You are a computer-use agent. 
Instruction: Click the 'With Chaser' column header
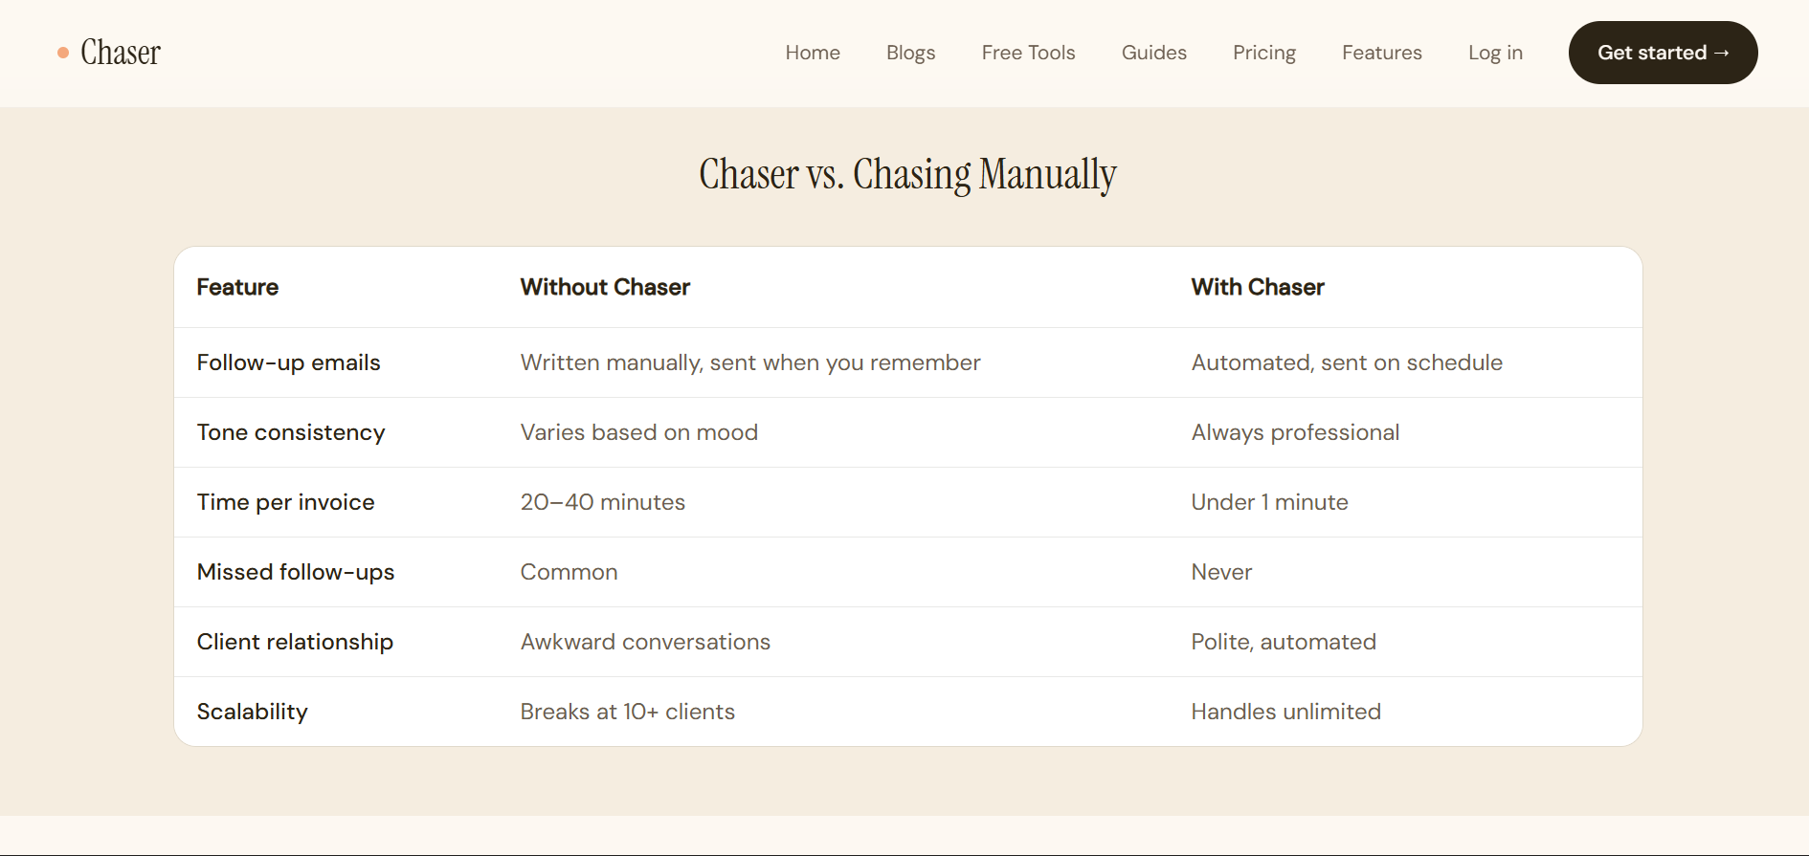tap(1257, 287)
